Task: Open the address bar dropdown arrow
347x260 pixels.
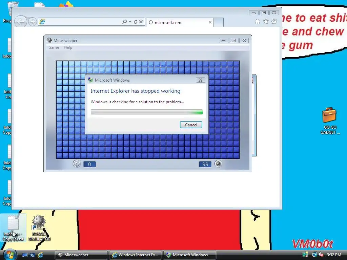Action: click(x=130, y=22)
